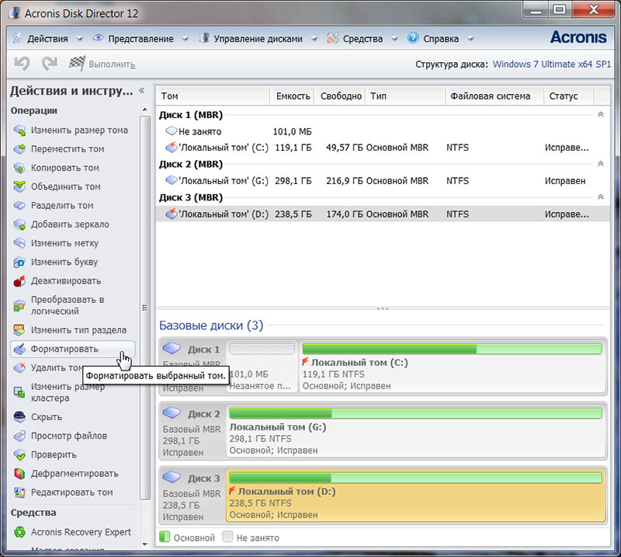Viewport: 621px width, 557px height.
Task: Sort by the Статус column header
Action: (569, 96)
